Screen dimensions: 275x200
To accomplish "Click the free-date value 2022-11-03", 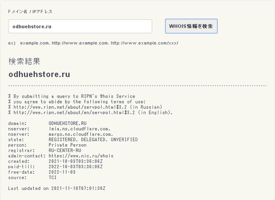I will click(62, 172).
